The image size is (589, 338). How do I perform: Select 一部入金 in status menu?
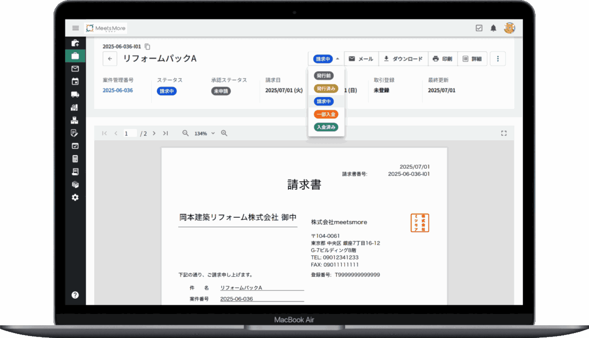point(326,114)
